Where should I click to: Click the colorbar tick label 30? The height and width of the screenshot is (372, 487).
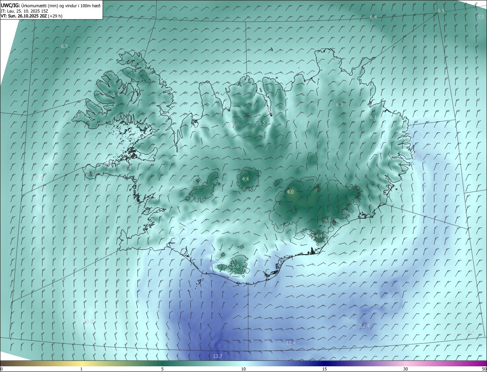pos(406,369)
